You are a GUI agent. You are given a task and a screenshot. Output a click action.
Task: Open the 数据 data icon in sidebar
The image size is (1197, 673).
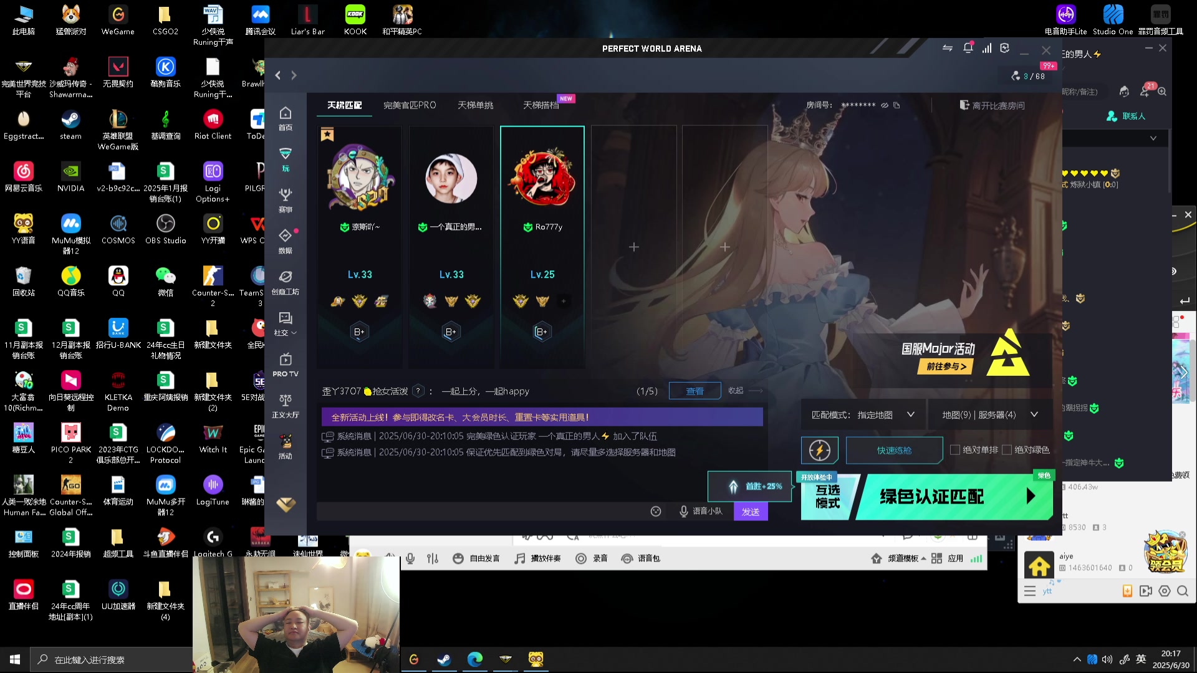tap(286, 241)
